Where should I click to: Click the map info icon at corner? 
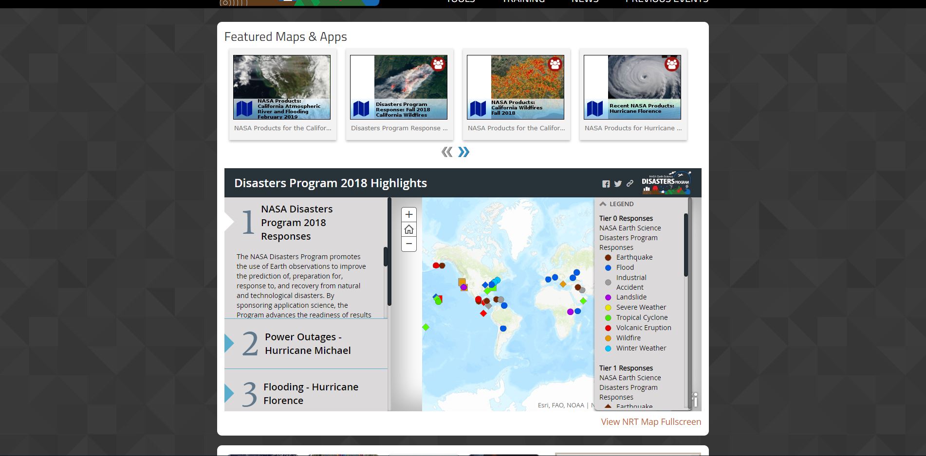(695, 400)
